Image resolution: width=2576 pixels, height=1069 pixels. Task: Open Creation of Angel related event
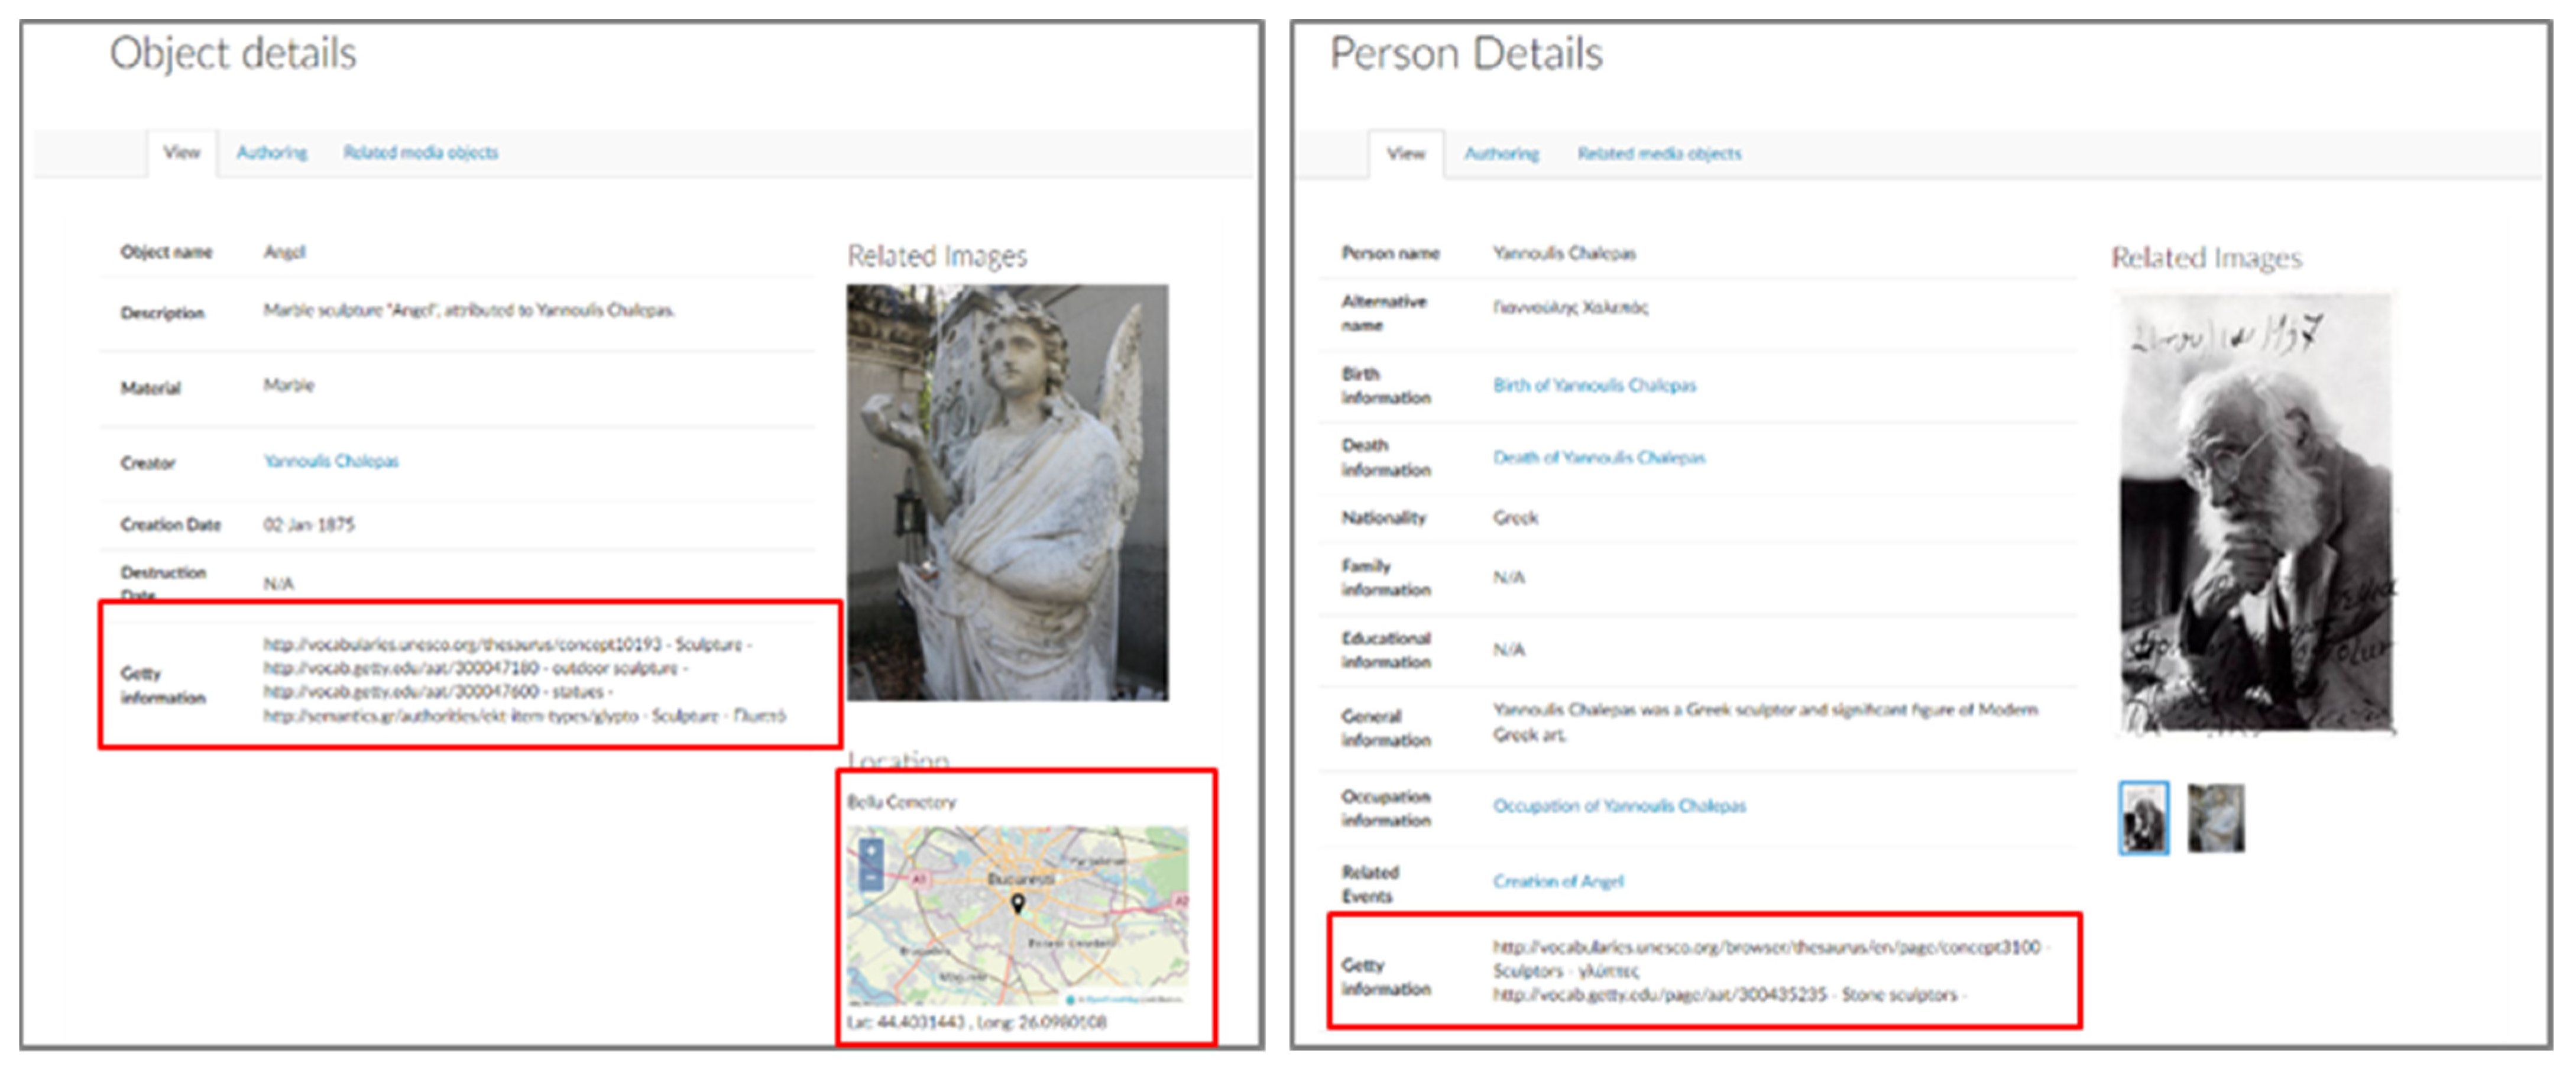click(1558, 881)
